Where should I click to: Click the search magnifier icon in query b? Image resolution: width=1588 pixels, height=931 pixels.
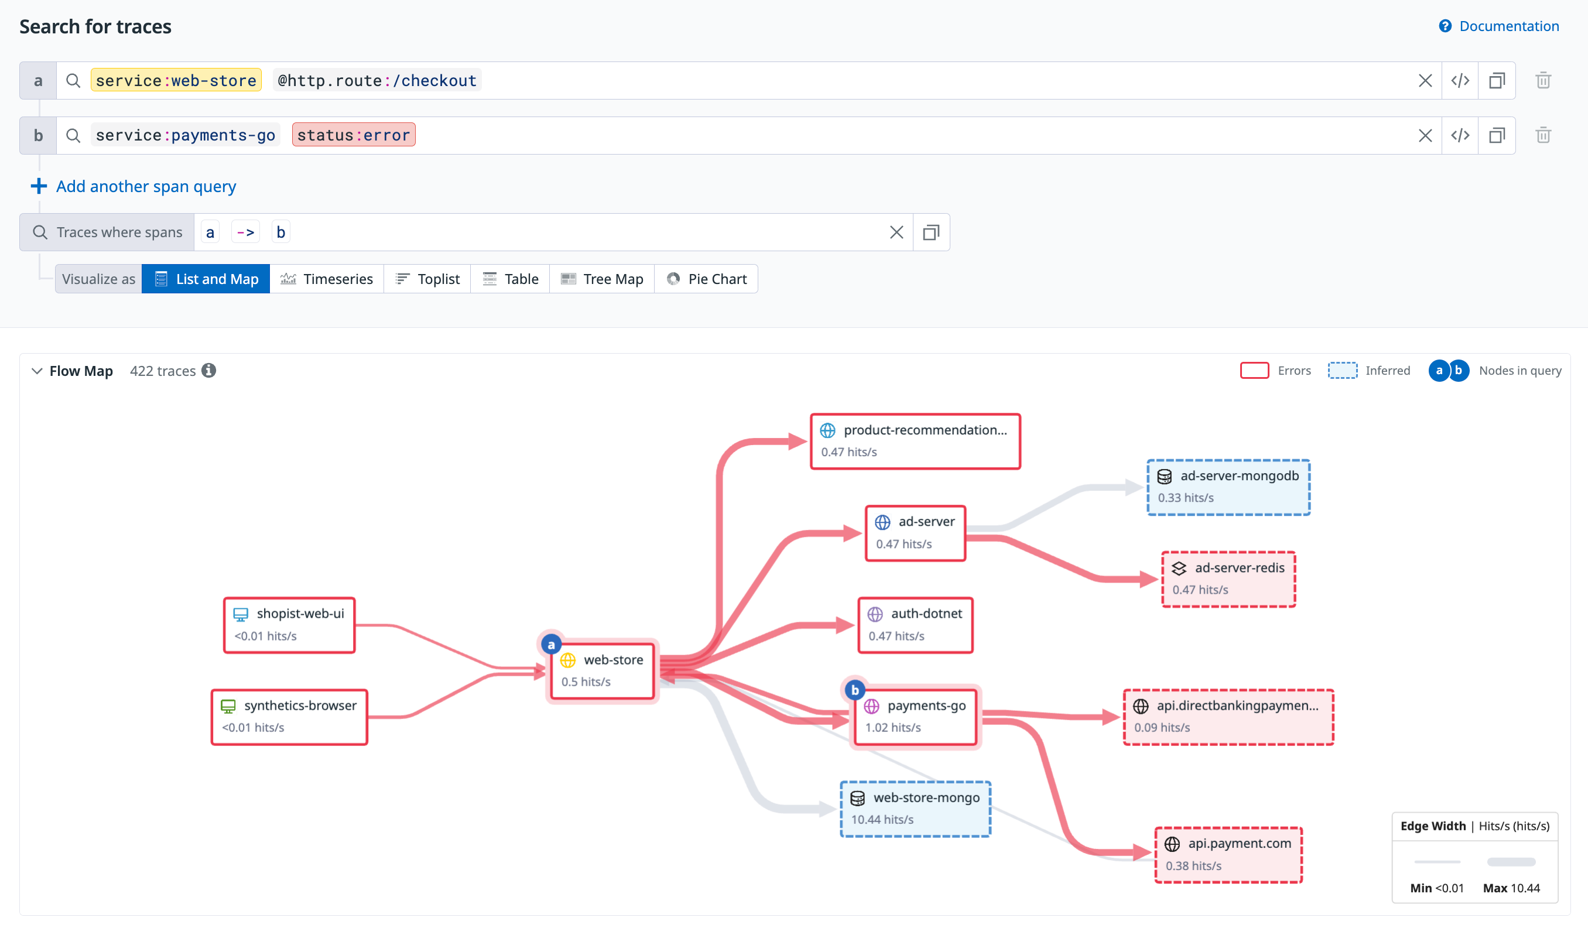73,135
